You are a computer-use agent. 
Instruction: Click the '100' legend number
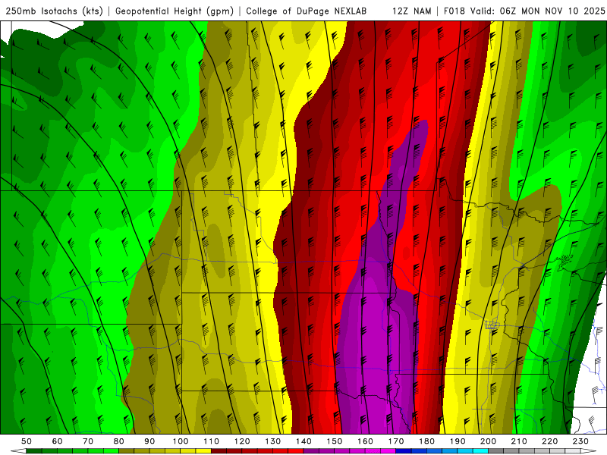181,441
